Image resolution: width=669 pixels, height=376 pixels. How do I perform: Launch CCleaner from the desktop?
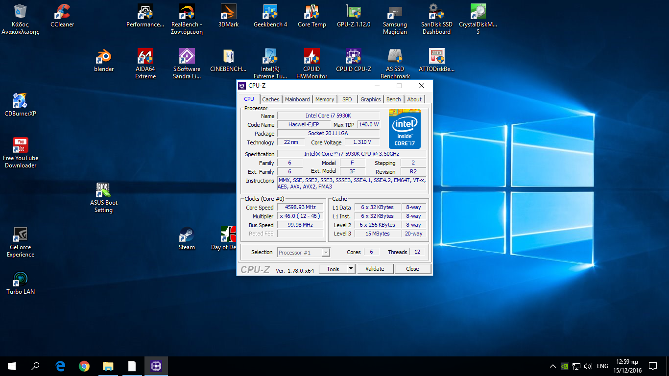pos(62,16)
